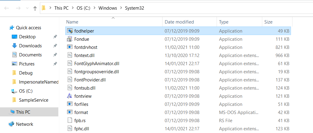
Task: Click the Back navigation arrow
Action: [7, 8]
